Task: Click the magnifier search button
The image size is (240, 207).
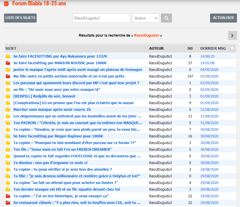Action: click(x=166, y=18)
